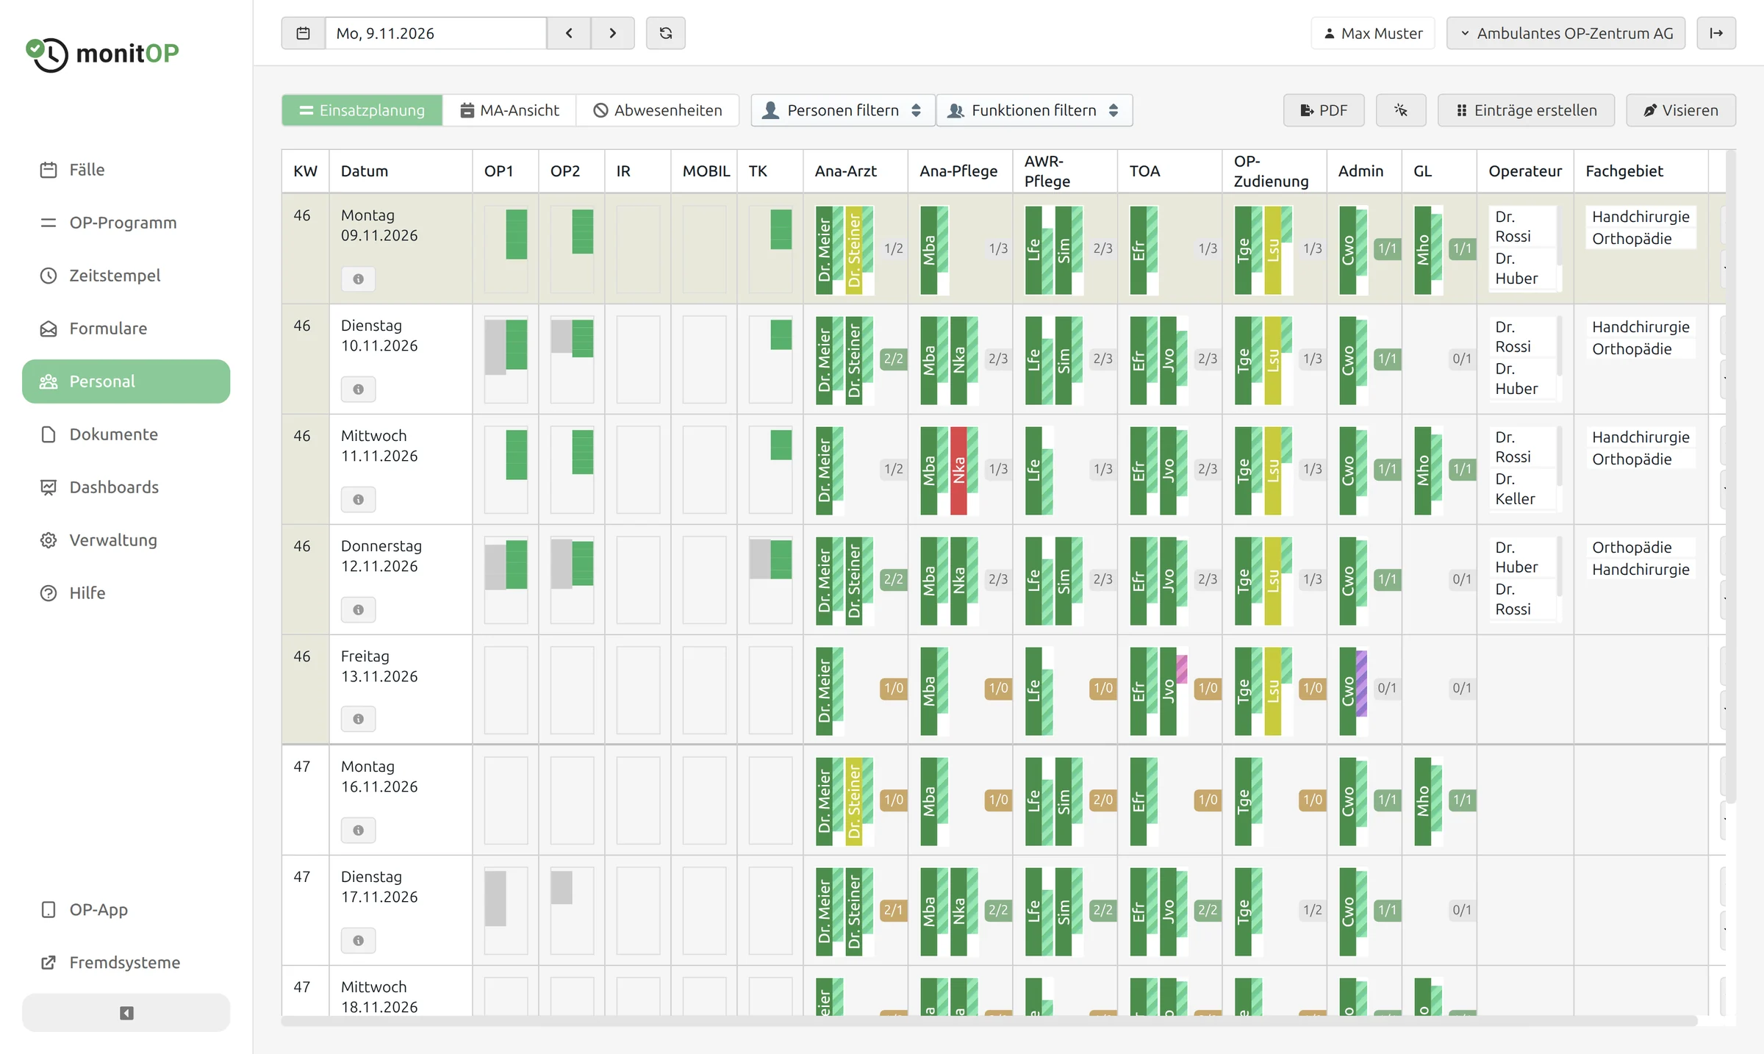Click the vertical table scrollbar
Viewport: 1764px width, 1054px height.
coord(1731,476)
